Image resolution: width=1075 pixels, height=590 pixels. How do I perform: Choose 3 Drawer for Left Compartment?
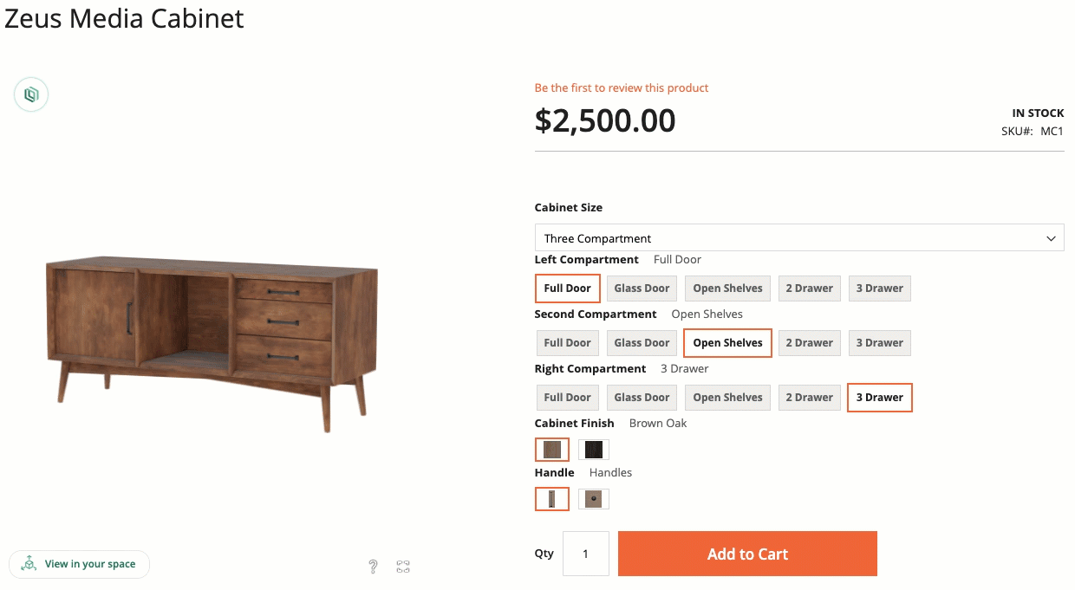(879, 289)
